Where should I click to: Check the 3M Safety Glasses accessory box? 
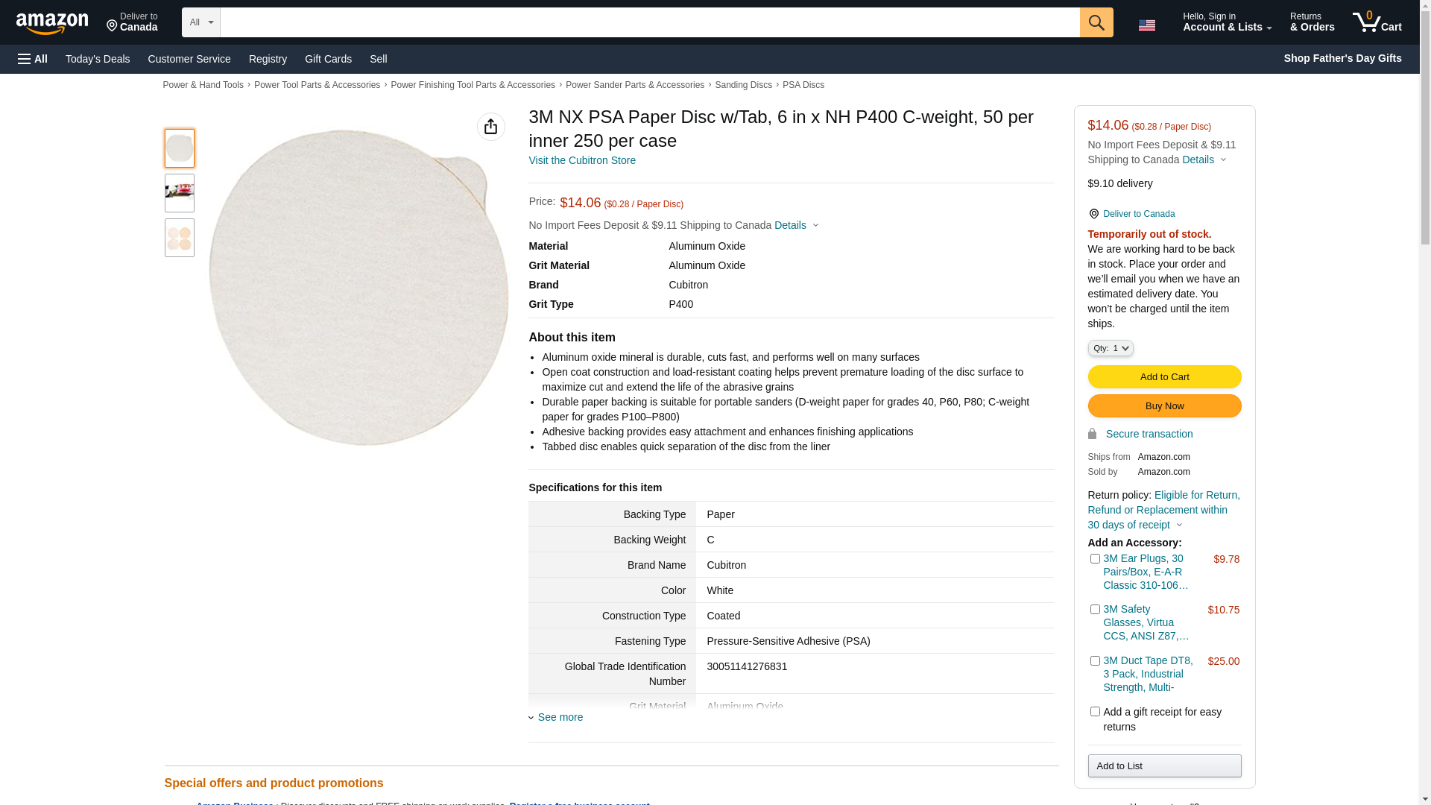click(1095, 610)
